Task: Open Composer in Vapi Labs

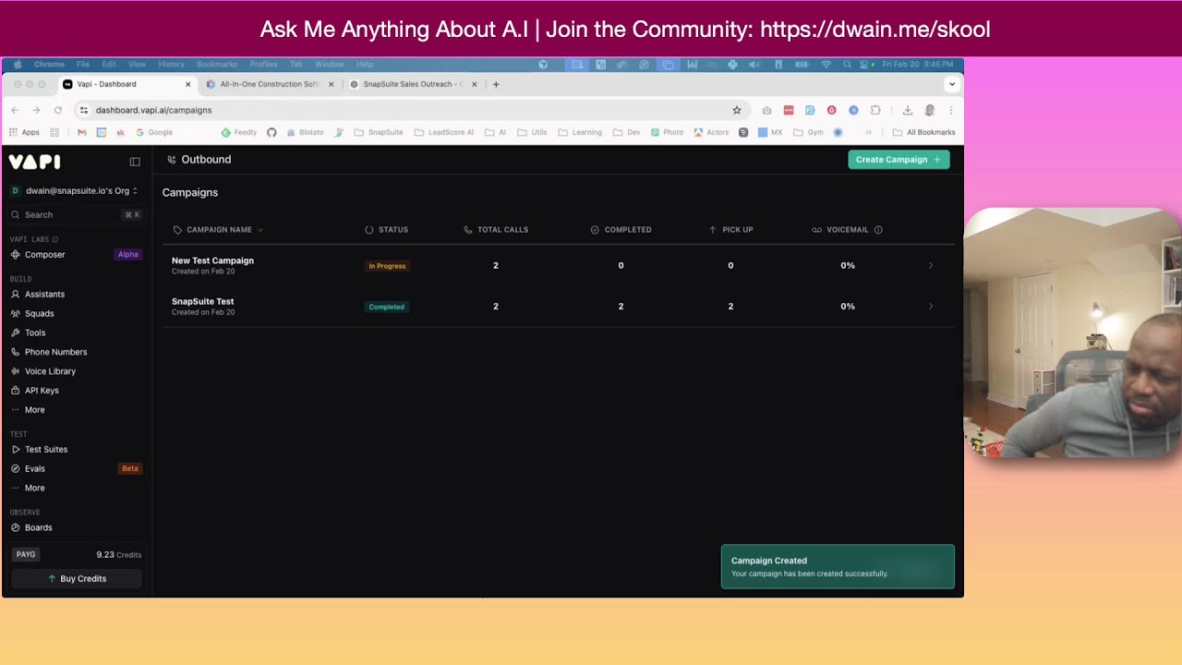Action: point(76,254)
